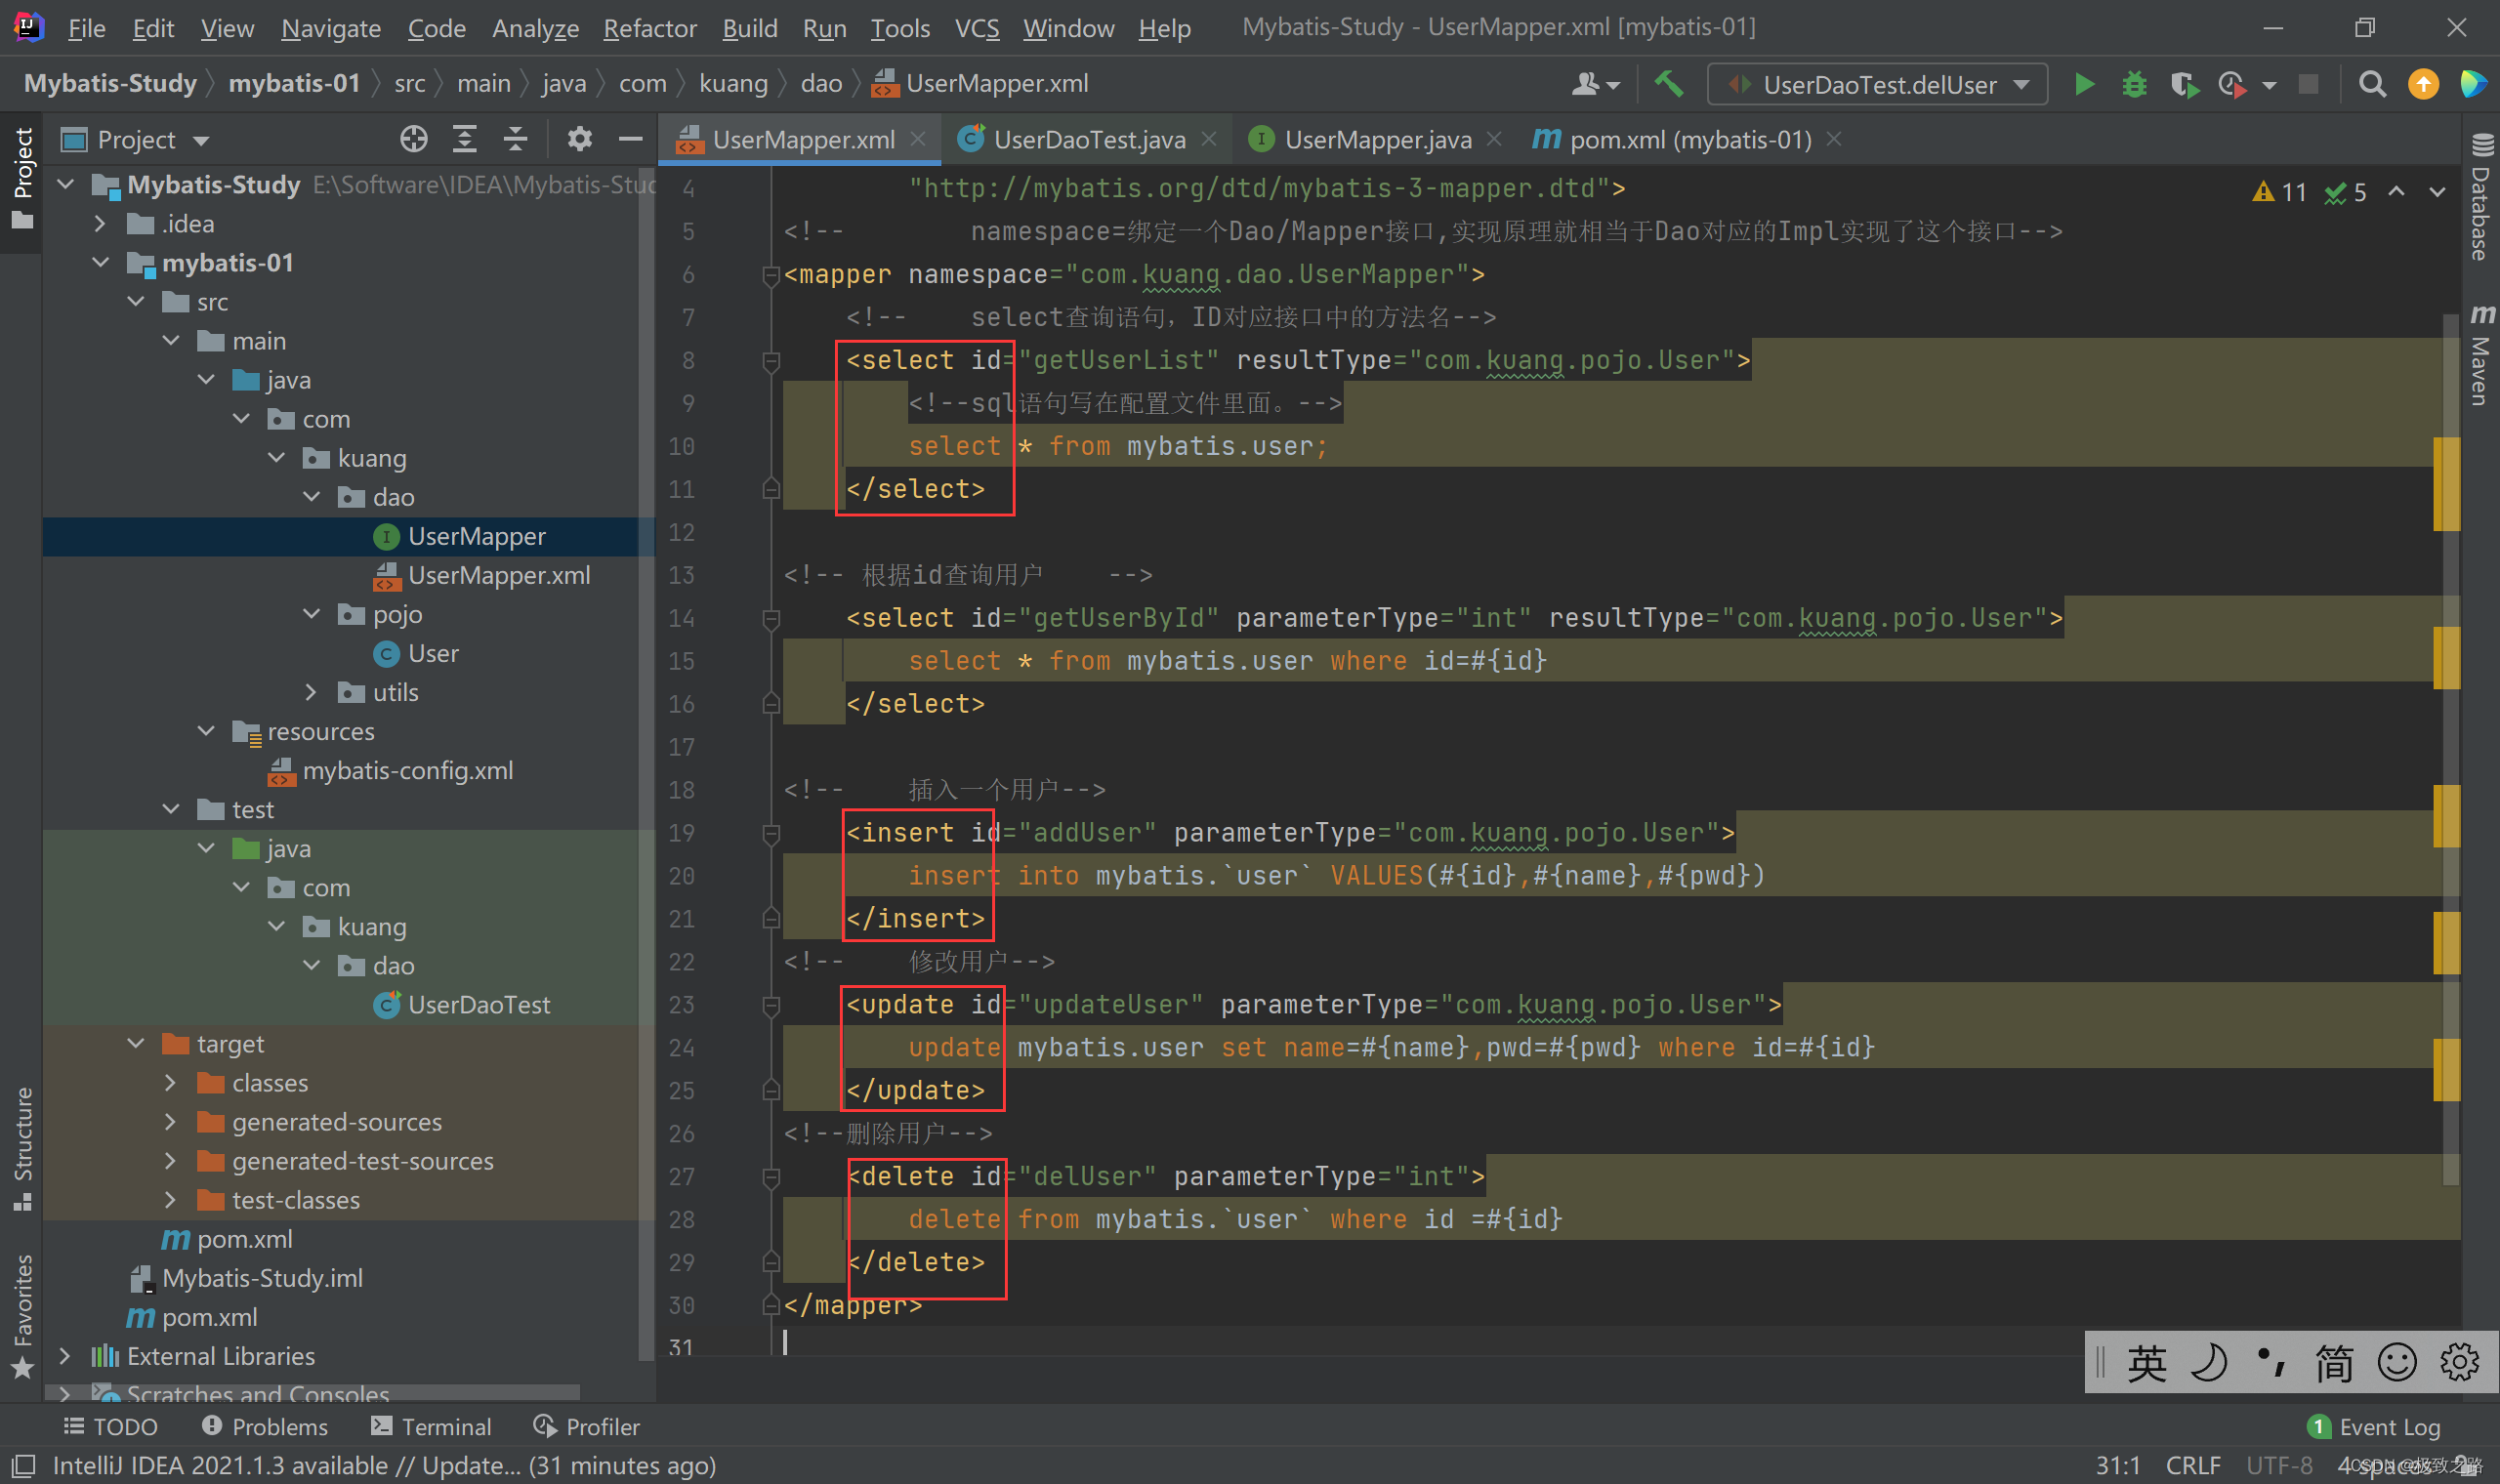The width and height of the screenshot is (2500, 1484).
Task: Click the orange IDE update arrow icon
Action: click(2423, 85)
